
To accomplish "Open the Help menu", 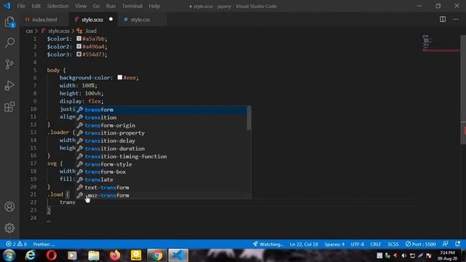I will coord(154,6).
